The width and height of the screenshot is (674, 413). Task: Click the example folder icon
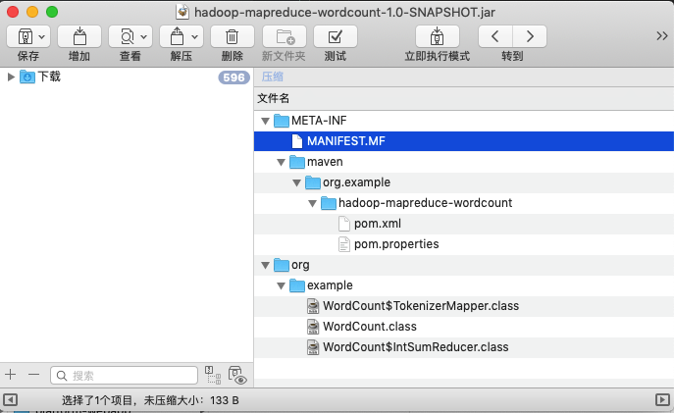click(297, 285)
